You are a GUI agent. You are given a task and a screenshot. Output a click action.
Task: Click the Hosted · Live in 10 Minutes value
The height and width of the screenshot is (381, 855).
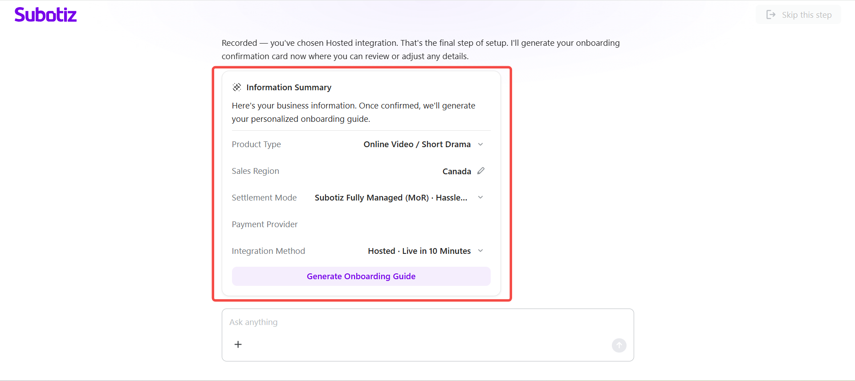pyautogui.click(x=419, y=251)
